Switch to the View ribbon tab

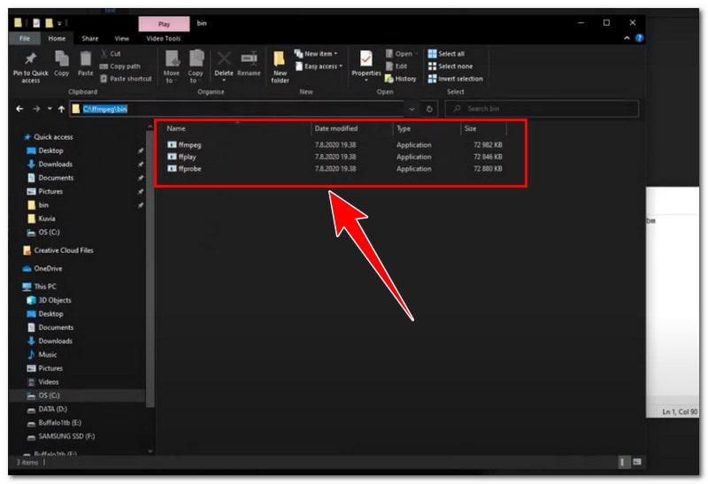pyautogui.click(x=121, y=39)
